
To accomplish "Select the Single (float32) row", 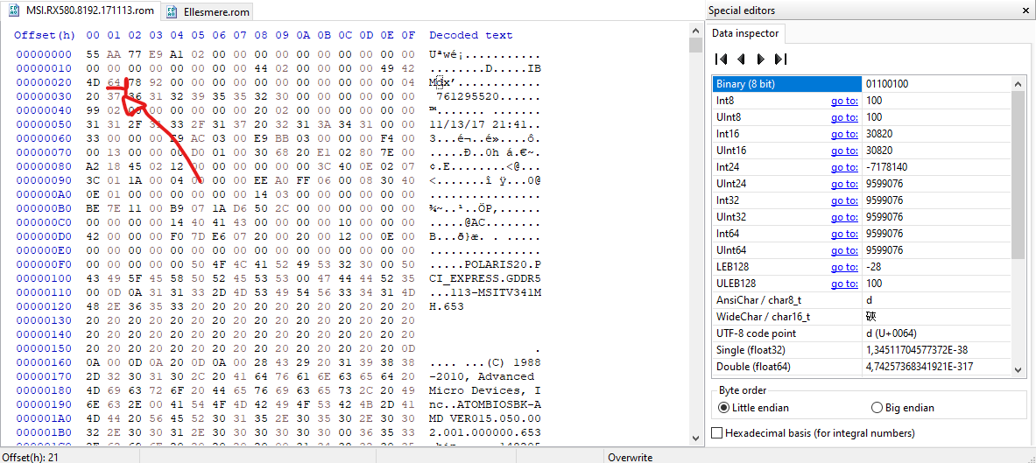I will (x=862, y=349).
